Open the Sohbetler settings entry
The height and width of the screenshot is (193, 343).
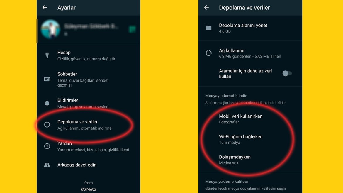(89, 79)
